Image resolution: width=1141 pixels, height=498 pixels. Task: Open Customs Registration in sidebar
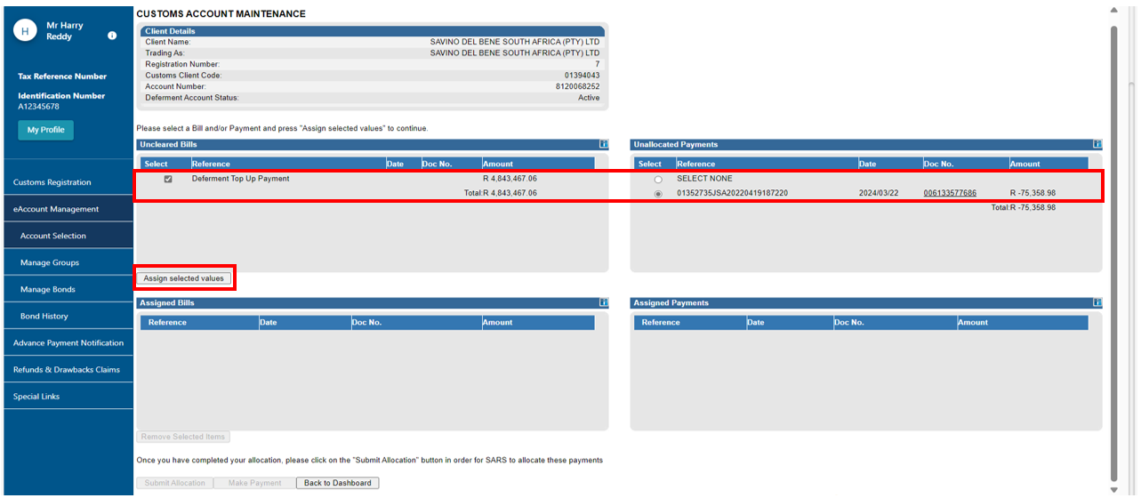[x=52, y=182]
